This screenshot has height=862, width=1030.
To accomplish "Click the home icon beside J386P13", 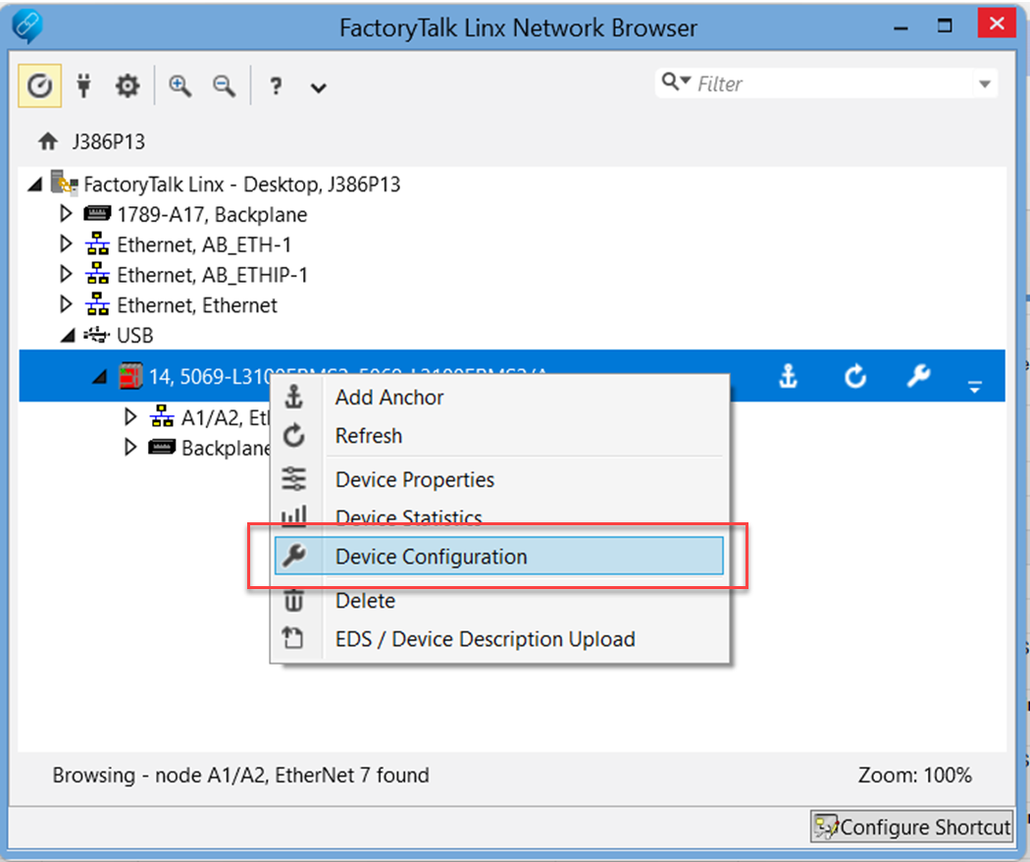I will pyautogui.click(x=48, y=141).
